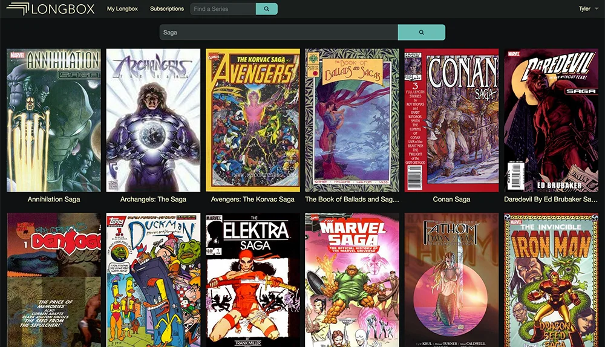Click the Saga search text field
The width and height of the screenshot is (605, 347).
click(278, 33)
